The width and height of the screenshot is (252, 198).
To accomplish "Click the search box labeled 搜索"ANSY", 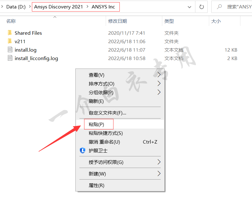I will [x=232, y=7].
